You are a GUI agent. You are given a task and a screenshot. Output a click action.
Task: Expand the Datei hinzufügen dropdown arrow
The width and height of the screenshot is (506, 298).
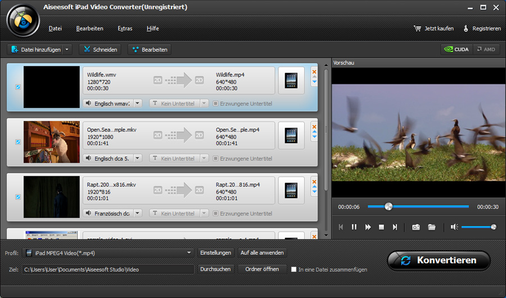(67, 49)
